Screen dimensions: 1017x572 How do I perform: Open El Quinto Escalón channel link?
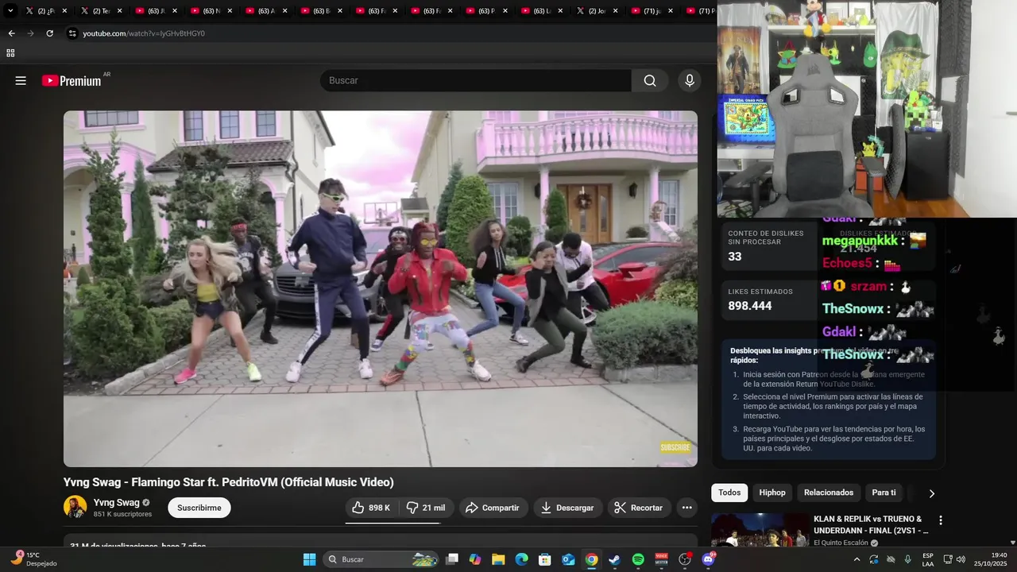click(x=842, y=543)
